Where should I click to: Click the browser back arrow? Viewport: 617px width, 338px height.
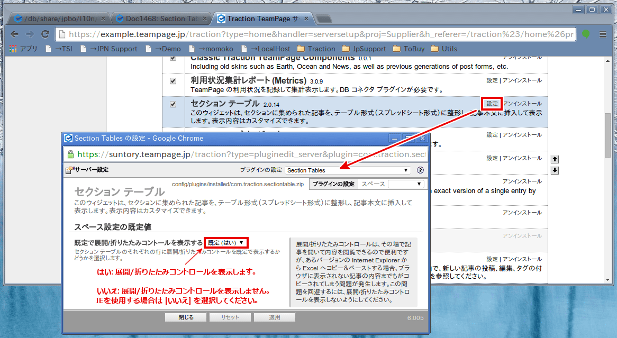14,34
